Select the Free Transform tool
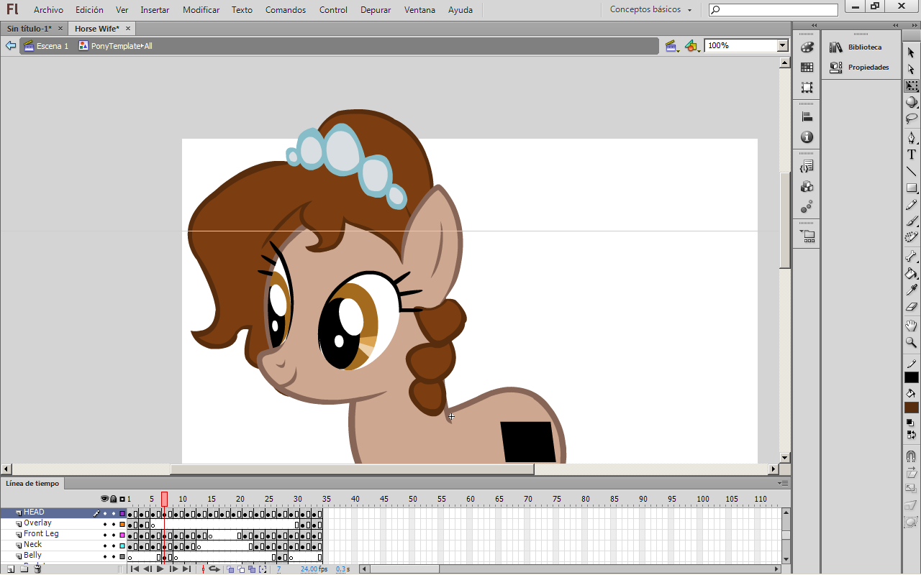Screen dimensions: 921x575 point(911,86)
